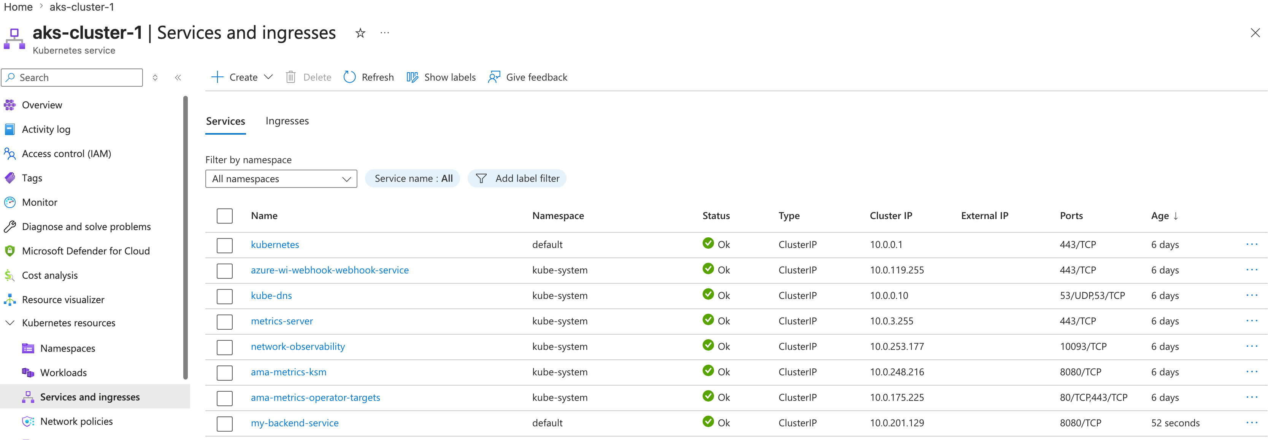Open row actions for ama-metrics-ksm
Image resolution: width=1268 pixels, height=440 pixels.
1252,372
